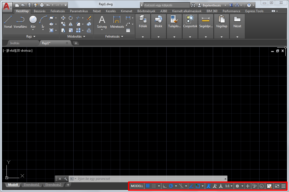Expand the Módosítás panel
The width and height of the screenshot is (289, 192).
click(x=76, y=36)
